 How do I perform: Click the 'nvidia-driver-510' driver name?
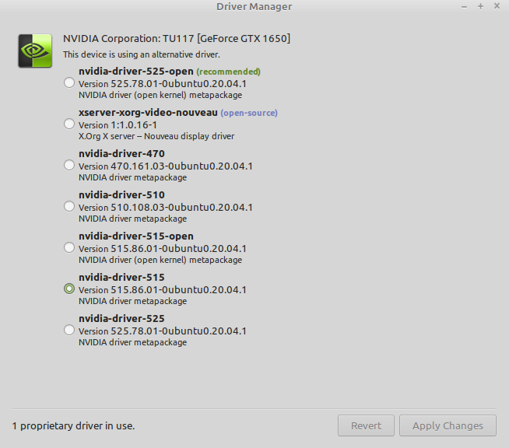121,194
